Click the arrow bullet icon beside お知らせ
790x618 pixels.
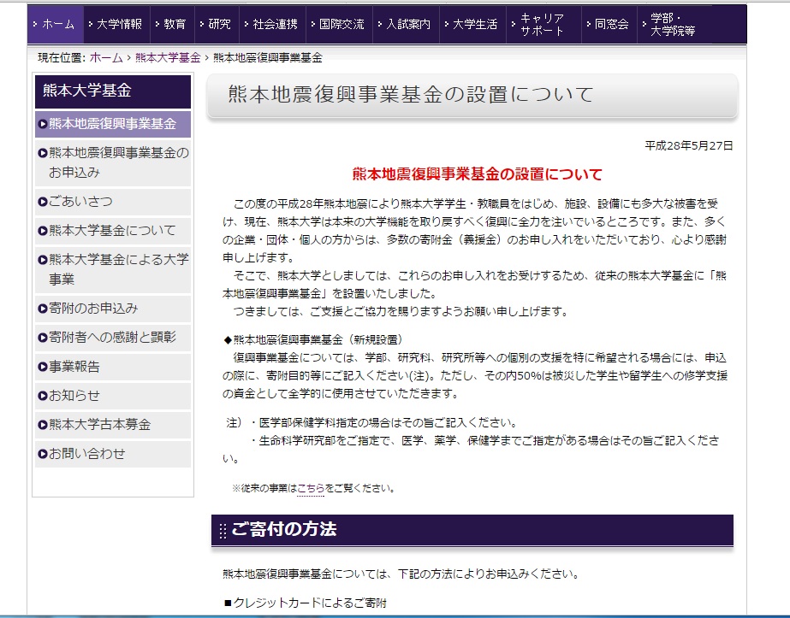click(43, 396)
